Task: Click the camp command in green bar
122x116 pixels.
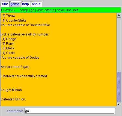Action: [x=24, y=10]
